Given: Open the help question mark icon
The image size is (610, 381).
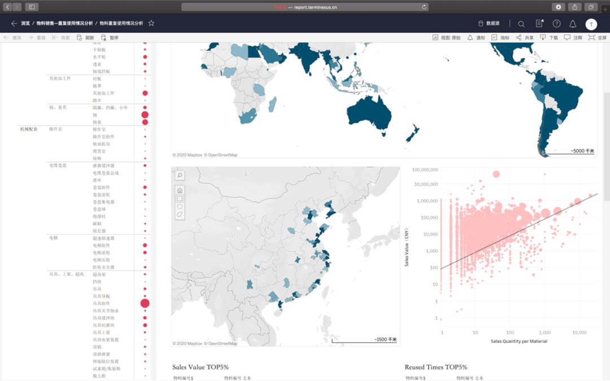Looking at the screenshot, I should pos(557,24).
